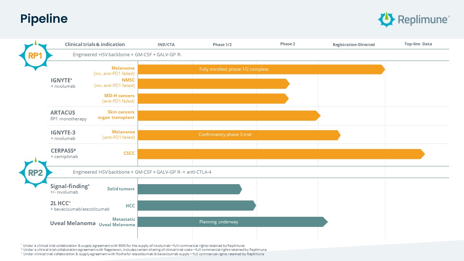Select the 'Registration-Directed' column header
The image size is (464, 261).
[x=353, y=45]
